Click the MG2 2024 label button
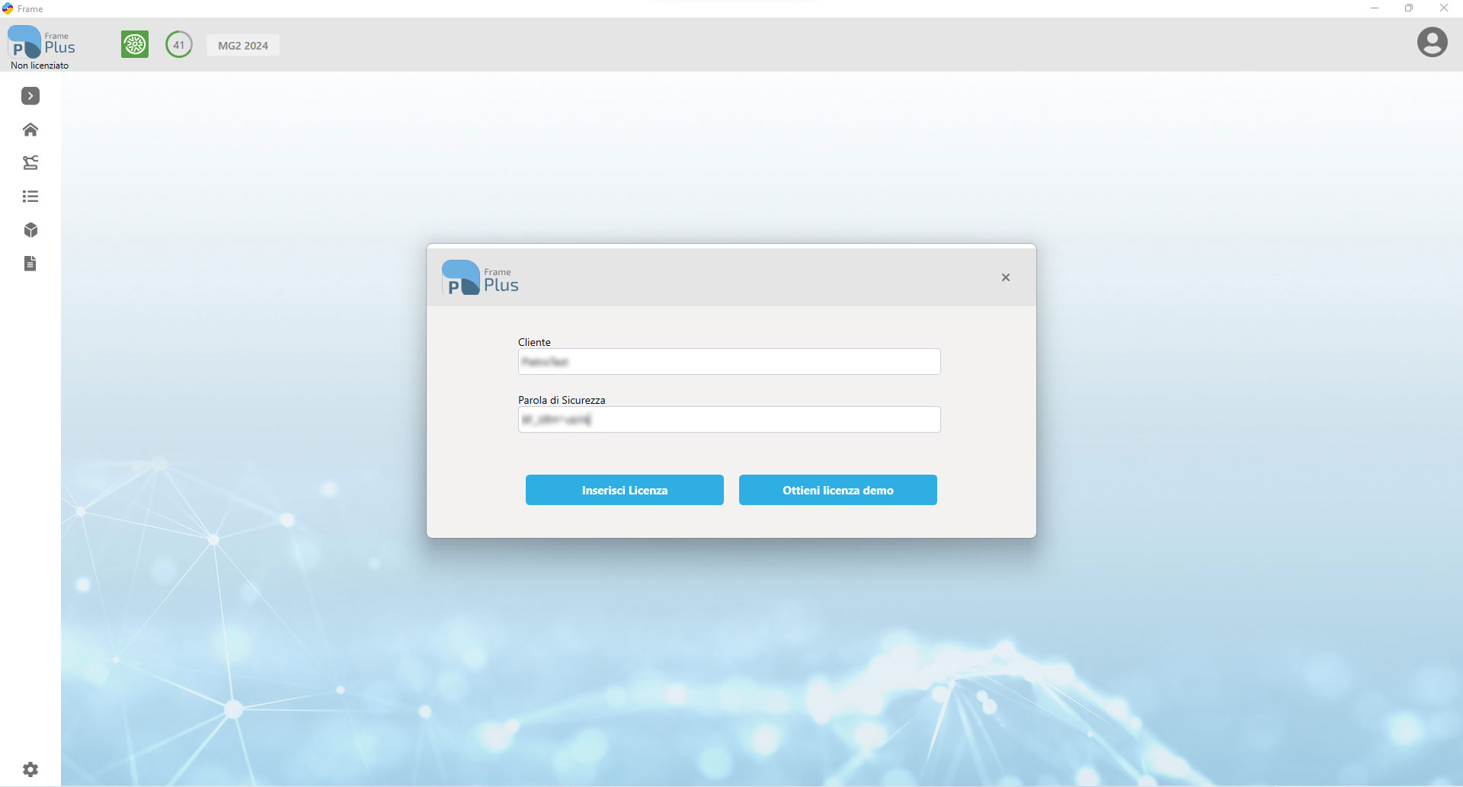Viewport: 1463px width, 787px height. [x=243, y=46]
